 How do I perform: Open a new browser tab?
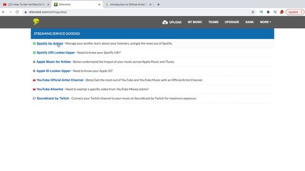(158, 4)
